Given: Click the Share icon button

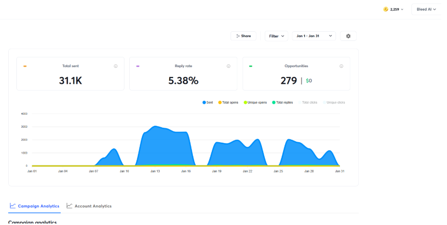Looking at the screenshot, I should point(238,36).
